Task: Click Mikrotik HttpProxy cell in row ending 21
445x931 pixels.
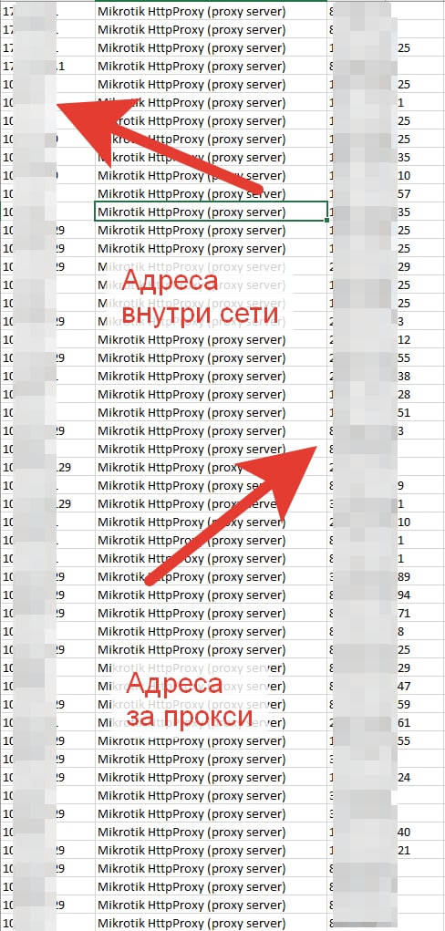Action: pyautogui.click(x=211, y=850)
